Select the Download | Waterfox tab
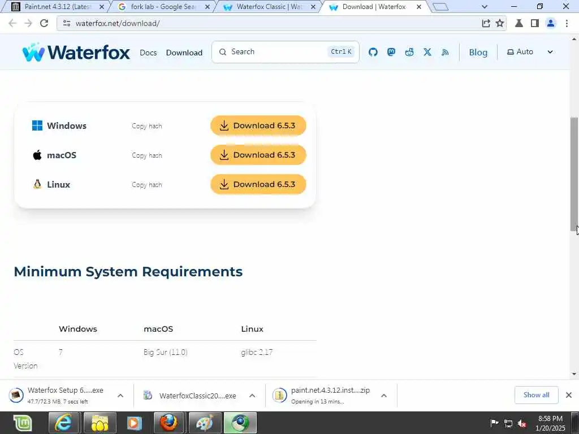579x434 pixels. pyautogui.click(x=374, y=7)
